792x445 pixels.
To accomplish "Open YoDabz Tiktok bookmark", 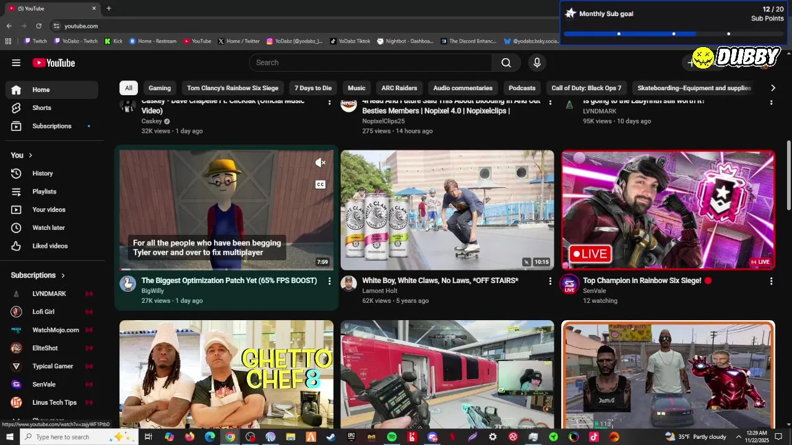I will (x=350, y=41).
